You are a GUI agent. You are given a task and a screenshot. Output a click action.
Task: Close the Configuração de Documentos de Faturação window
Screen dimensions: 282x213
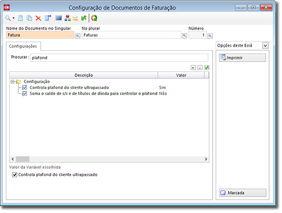point(266,7)
